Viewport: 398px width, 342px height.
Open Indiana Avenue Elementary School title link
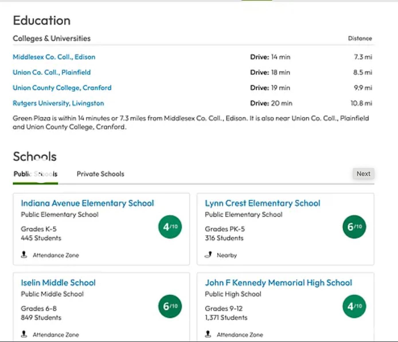[x=87, y=203]
